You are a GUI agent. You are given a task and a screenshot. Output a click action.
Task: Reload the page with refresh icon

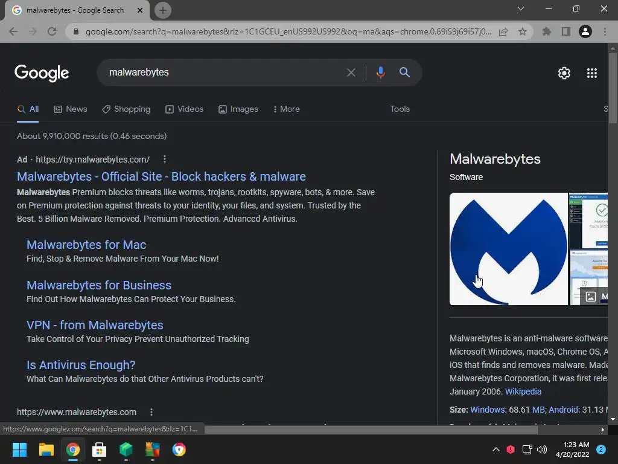point(52,31)
